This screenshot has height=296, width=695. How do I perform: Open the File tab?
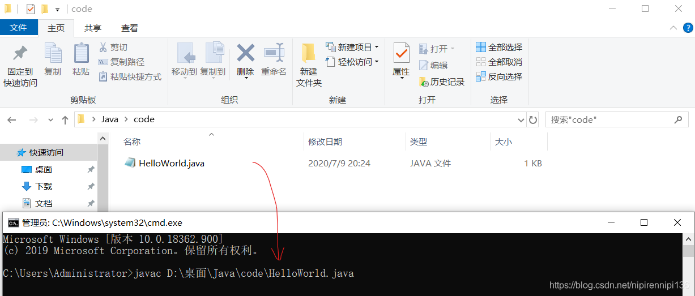19,28
